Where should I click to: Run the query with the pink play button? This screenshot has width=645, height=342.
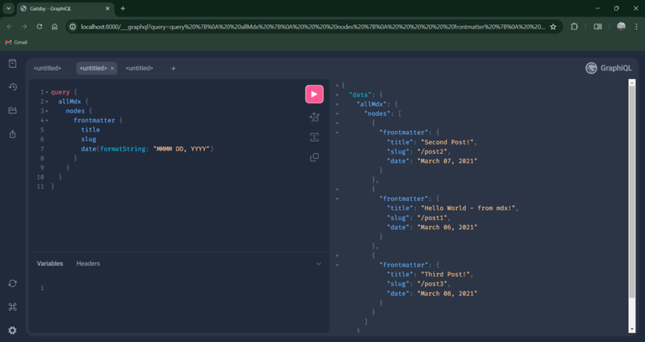pyautogui.click(x=314, y=94)
